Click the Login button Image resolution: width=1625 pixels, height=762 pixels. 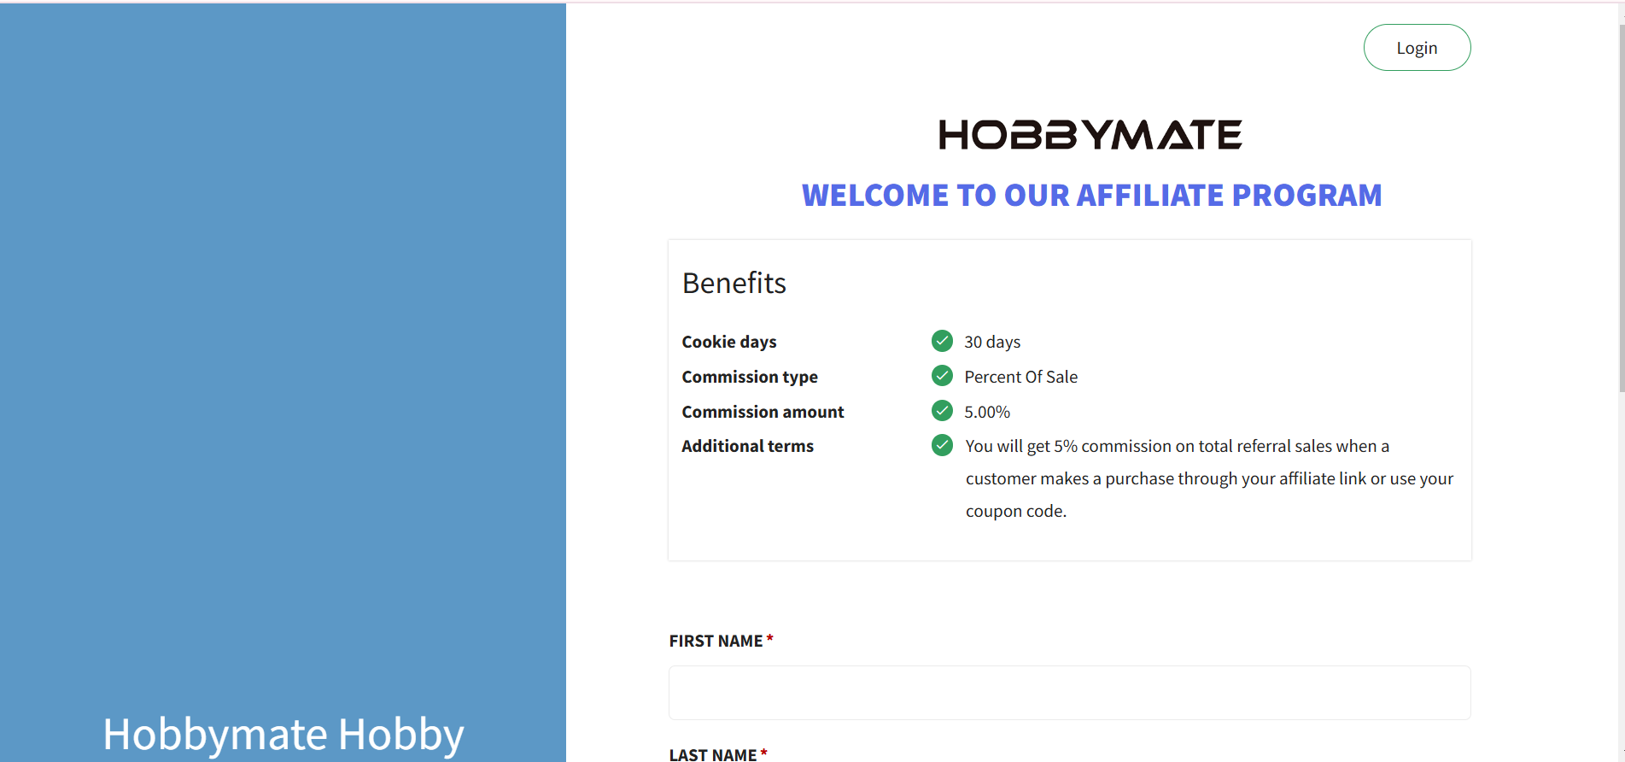tap(1417, 48)
